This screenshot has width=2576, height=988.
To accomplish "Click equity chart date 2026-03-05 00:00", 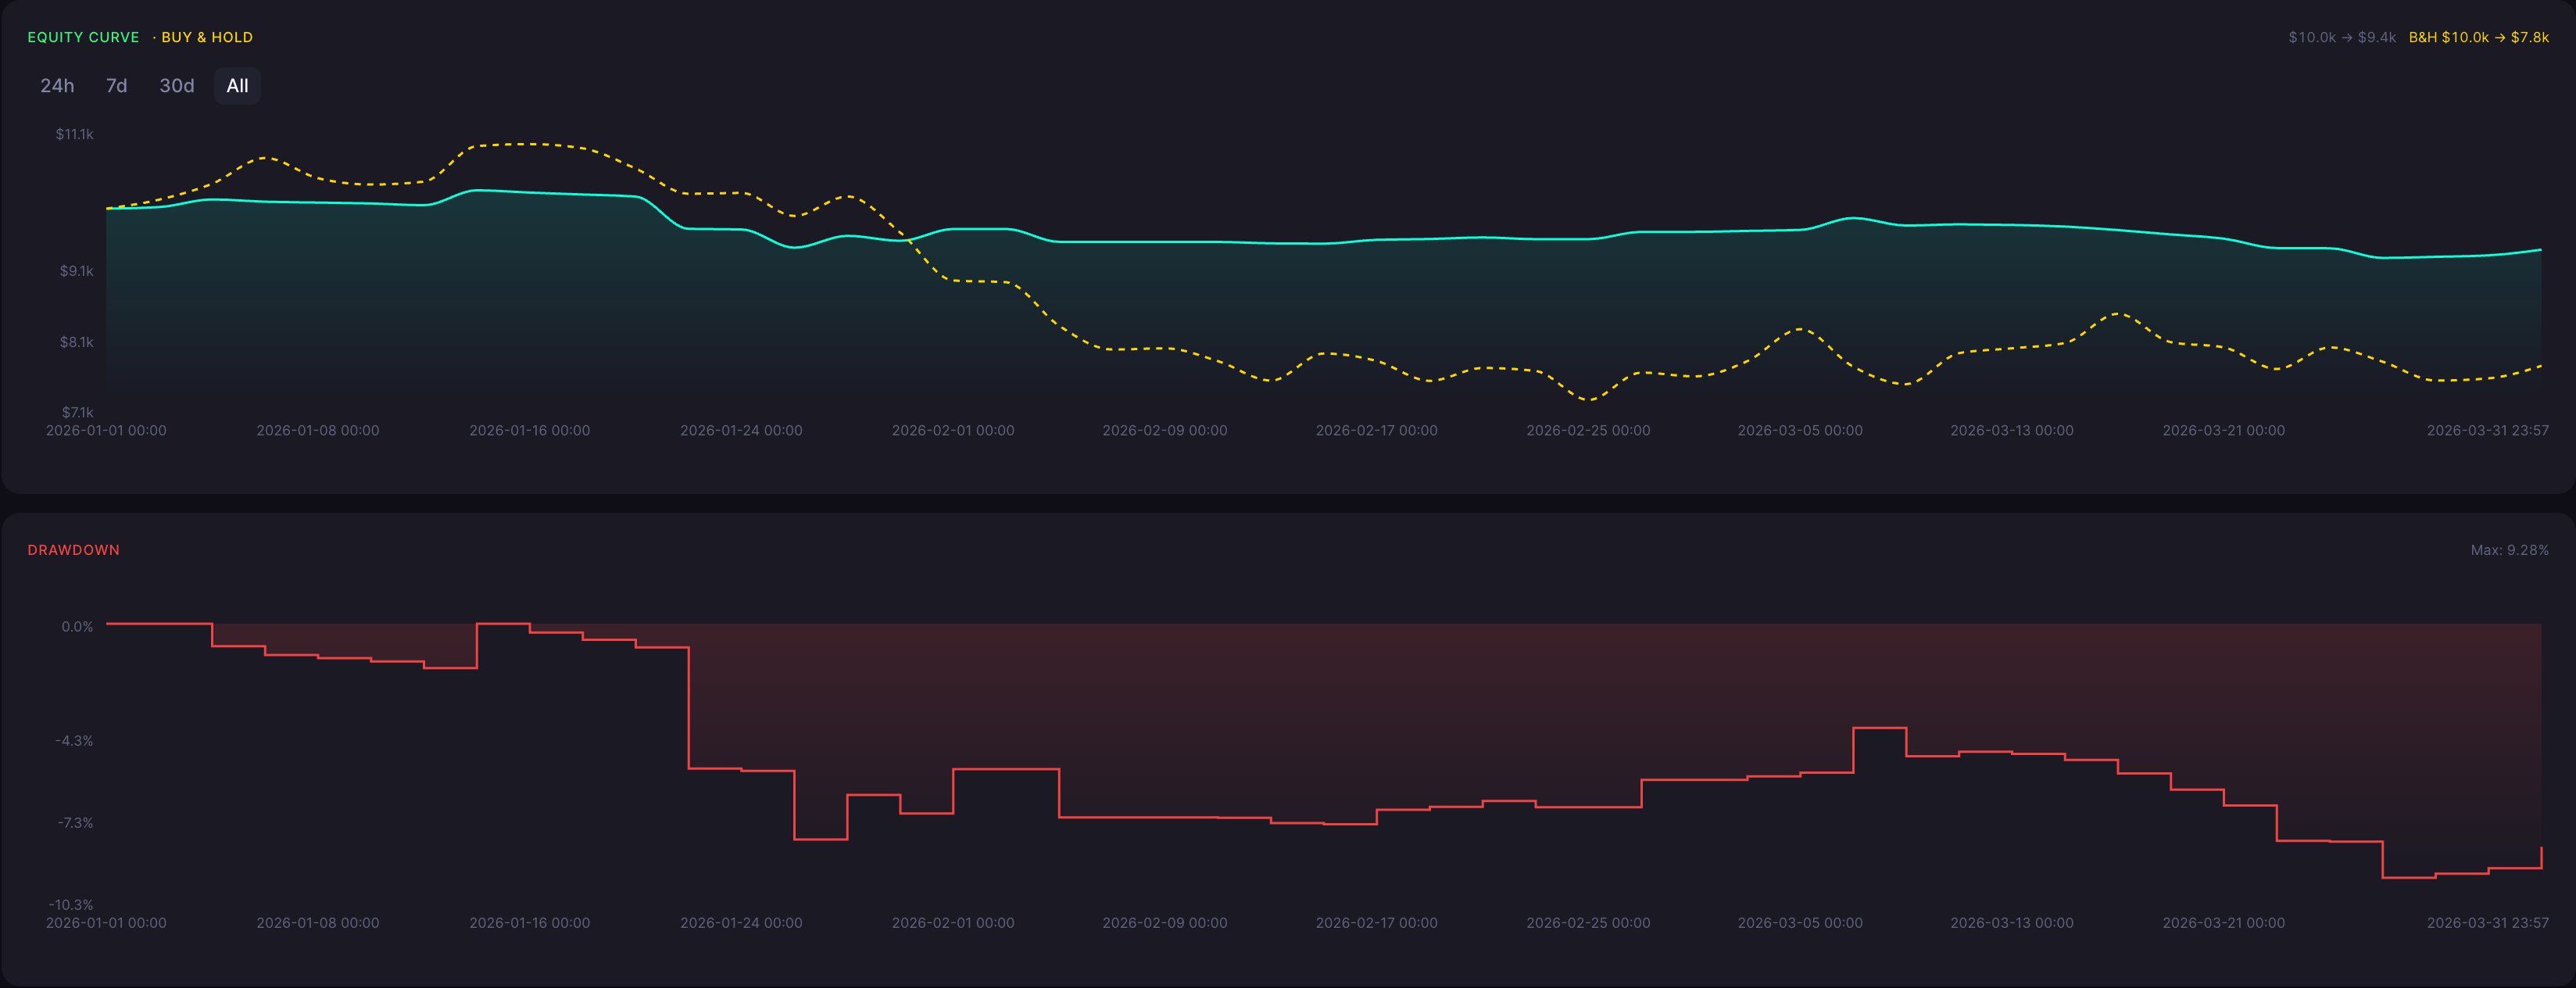I will 1800,430.
